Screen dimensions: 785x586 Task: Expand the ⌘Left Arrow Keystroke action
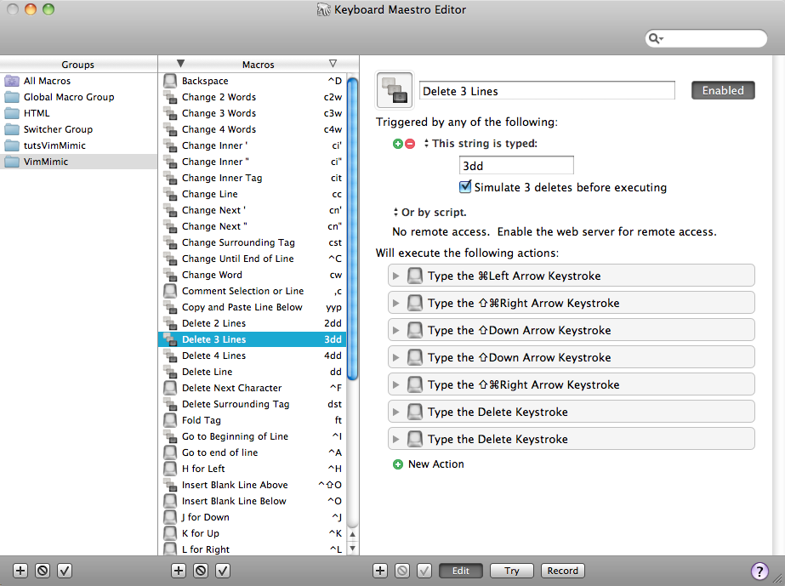(x=396, y=276)
